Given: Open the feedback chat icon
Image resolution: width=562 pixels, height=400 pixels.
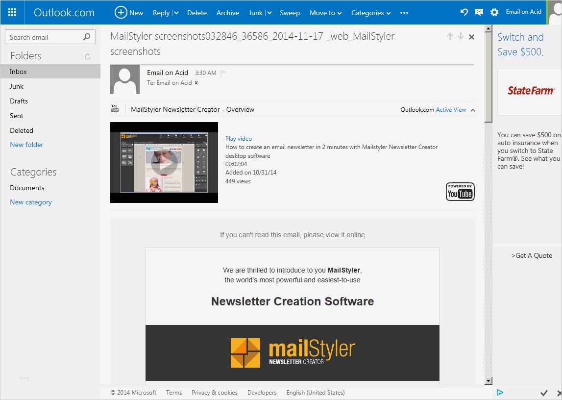Looking at the screenshot, I should coord(479,12).
